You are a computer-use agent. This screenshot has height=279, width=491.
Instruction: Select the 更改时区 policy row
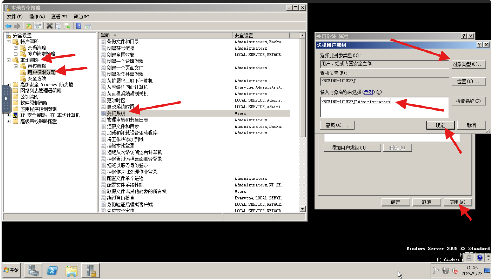pos(195,100)
